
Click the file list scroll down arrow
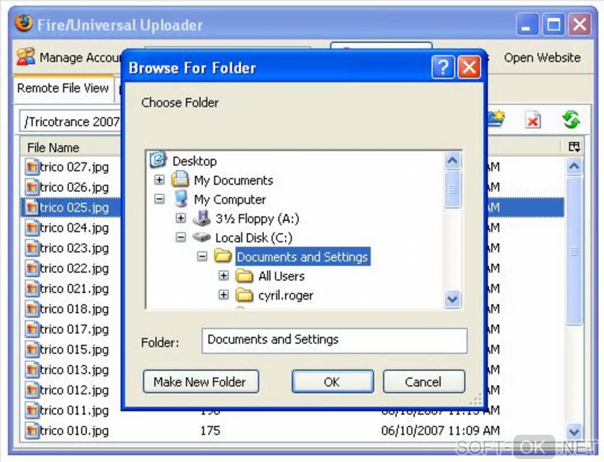[x=574, y=431]
